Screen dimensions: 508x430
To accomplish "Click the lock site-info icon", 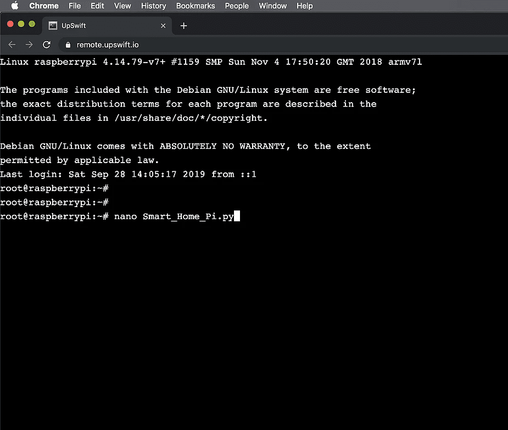I will 68,45.
